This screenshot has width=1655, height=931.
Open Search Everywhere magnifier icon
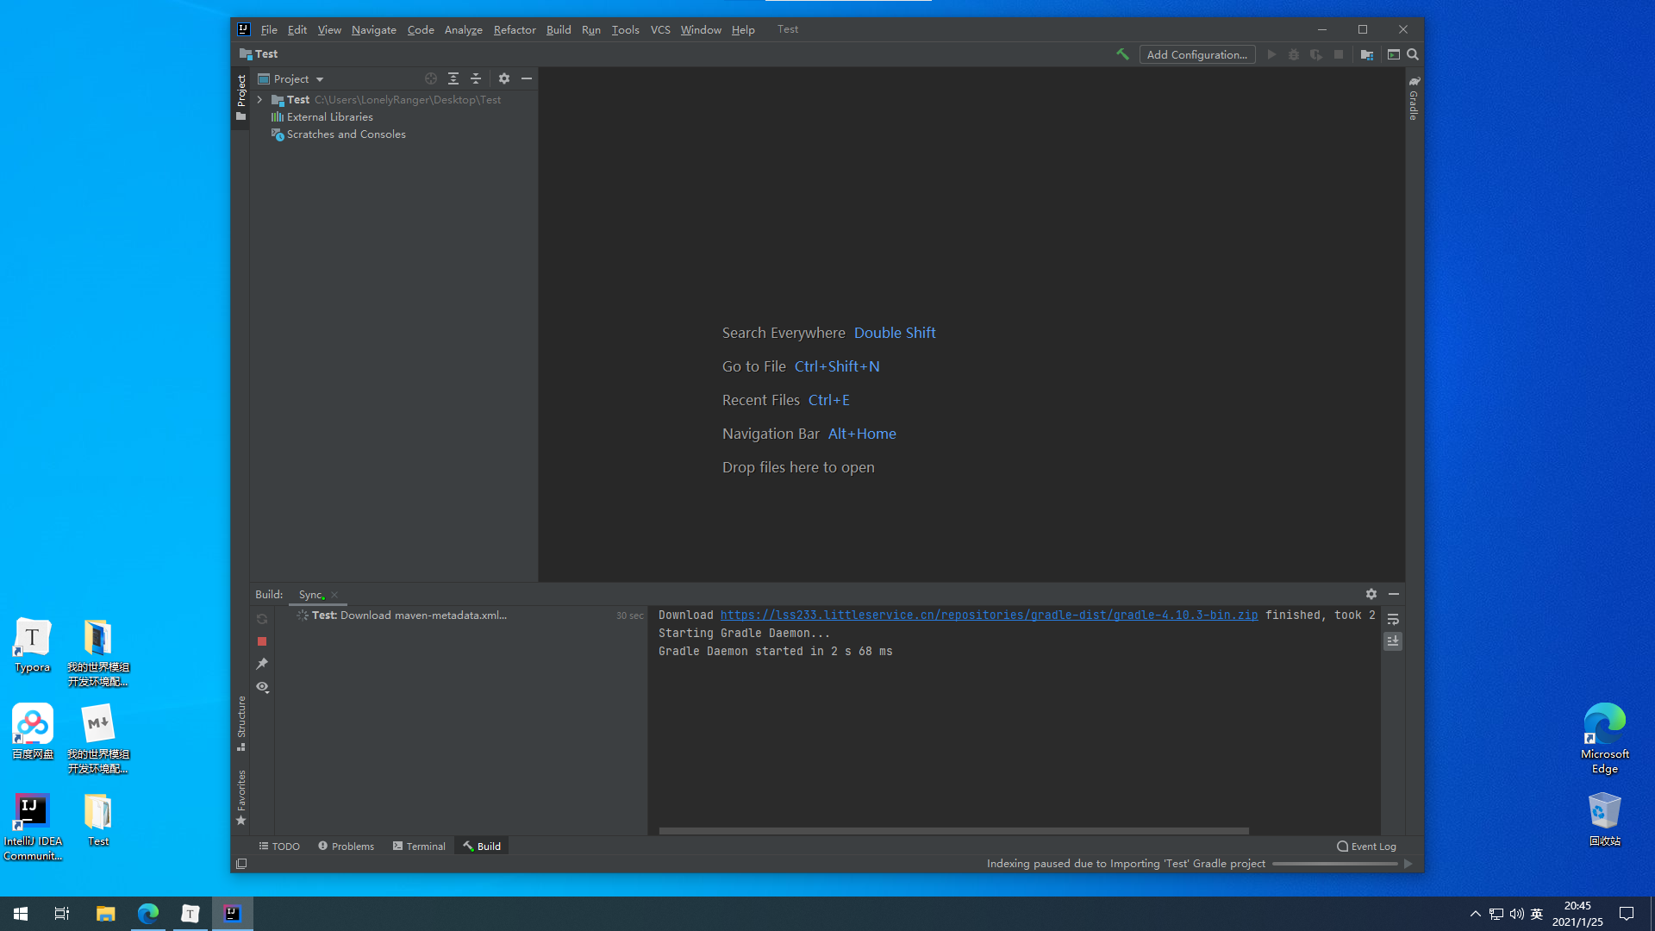(x=1413, y=54)
